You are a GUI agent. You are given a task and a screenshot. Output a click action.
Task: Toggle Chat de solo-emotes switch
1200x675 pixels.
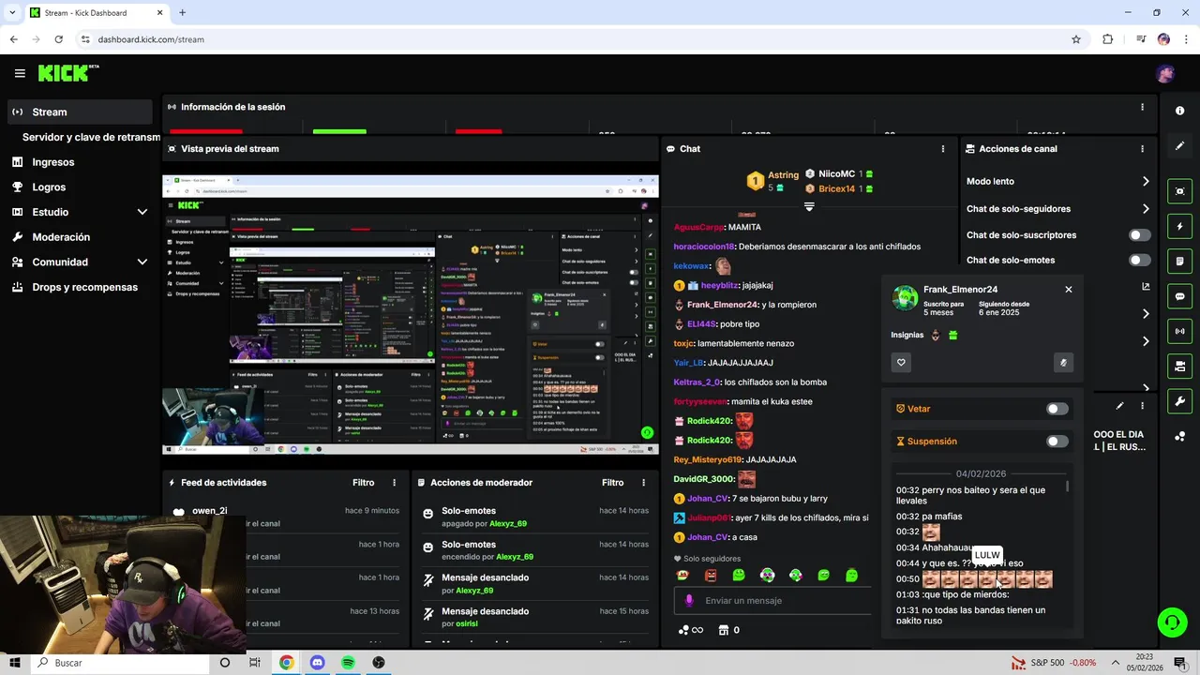[1140, 261]
